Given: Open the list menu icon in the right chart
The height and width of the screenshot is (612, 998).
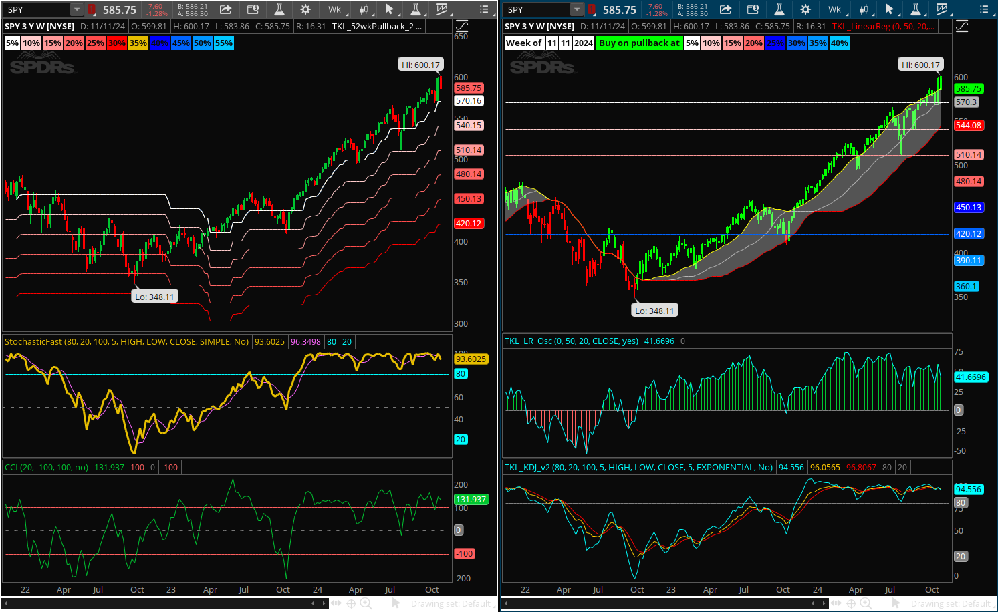Looking at the screenshot, I should (984, 9).
